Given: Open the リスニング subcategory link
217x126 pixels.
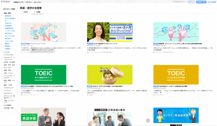Looking at the screenshot, I should [9, 41].
